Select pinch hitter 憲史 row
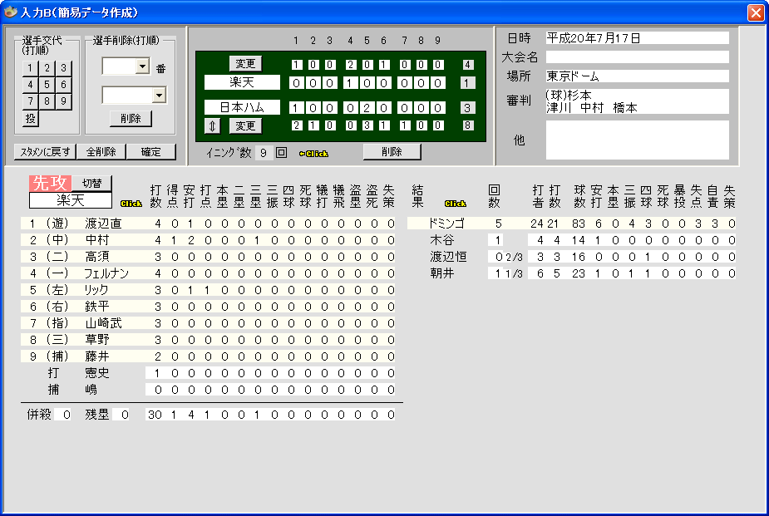769x516 pixels. pos(208,373)
